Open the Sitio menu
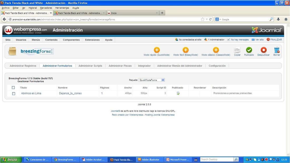290x163 pixels. 8,40
